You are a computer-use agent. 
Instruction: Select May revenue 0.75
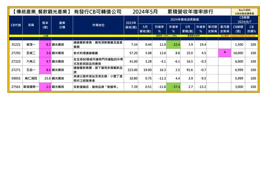point(148,78)
